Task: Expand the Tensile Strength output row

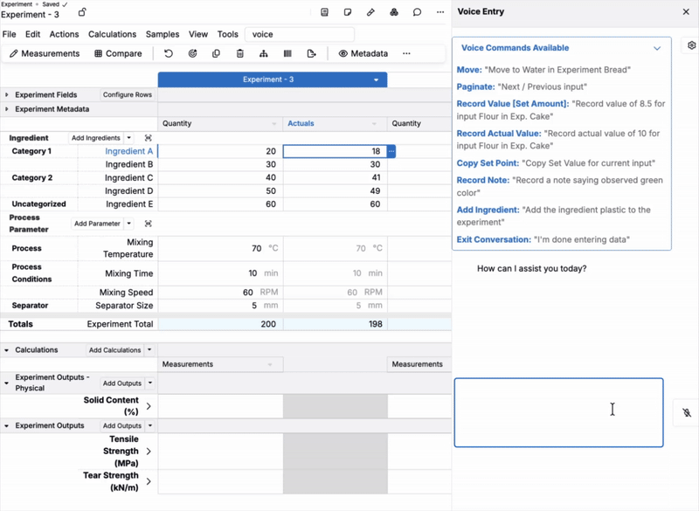Action: tap(149, 452)
